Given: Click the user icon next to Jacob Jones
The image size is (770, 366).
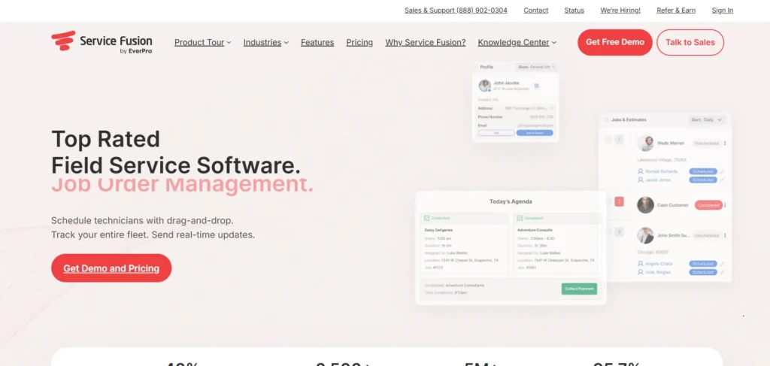Looking at the screenshot, I should pyautogui.click(x=641, y=180).
